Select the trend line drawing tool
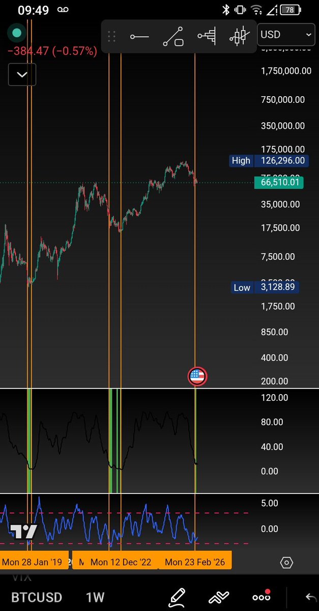The height and width of the screenshot is (611, 319). point(173,37)
